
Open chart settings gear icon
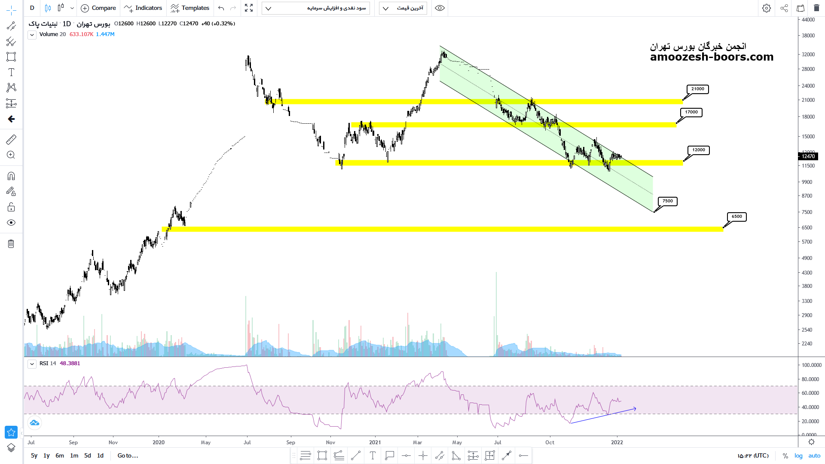[x=767, y=8]
